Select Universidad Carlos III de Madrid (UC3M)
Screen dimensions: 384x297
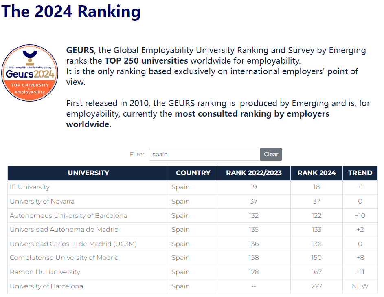[73, 244]
